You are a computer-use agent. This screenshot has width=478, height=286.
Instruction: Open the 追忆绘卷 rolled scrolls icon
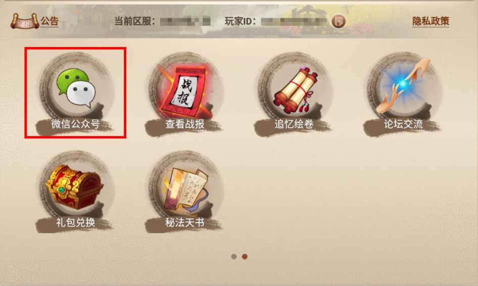tap(295, 89)
